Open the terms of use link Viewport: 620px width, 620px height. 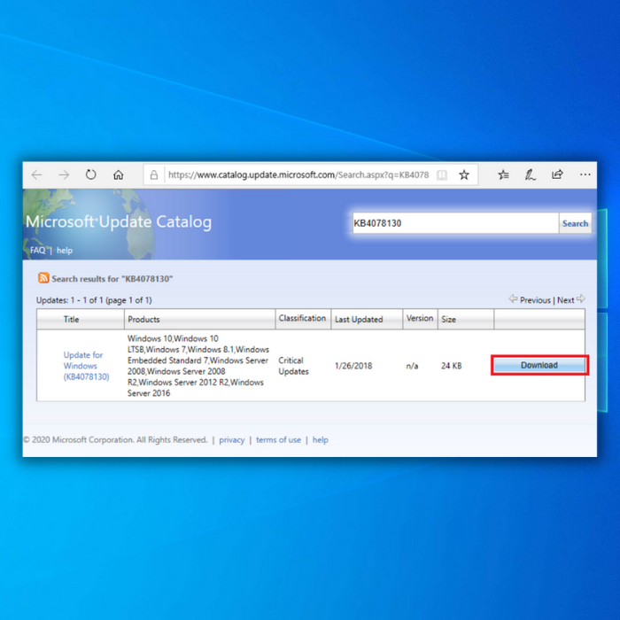278,439
